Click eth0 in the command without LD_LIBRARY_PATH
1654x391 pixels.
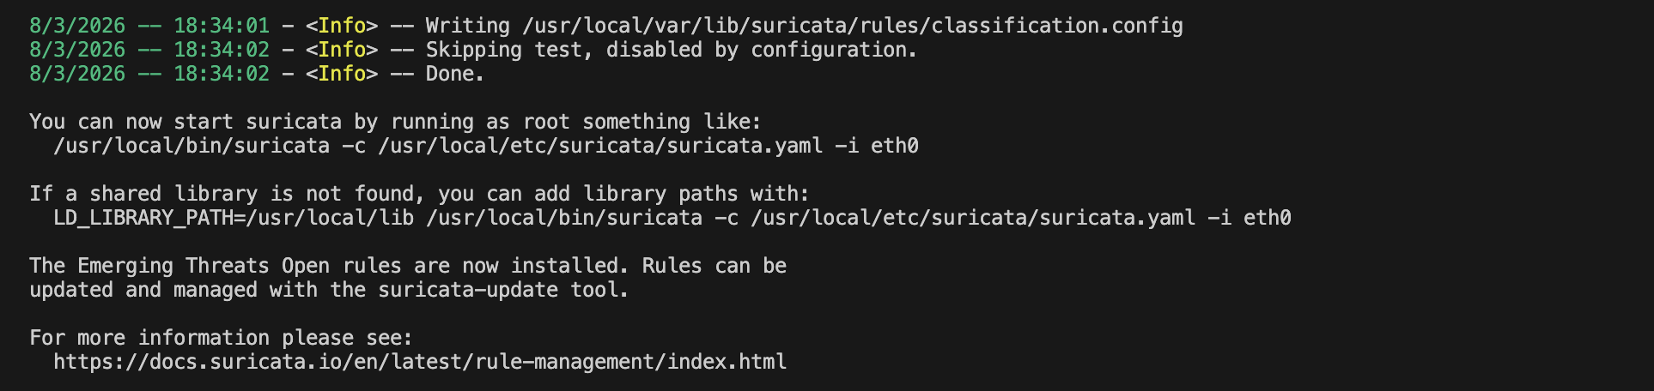(x=894, y=146)
